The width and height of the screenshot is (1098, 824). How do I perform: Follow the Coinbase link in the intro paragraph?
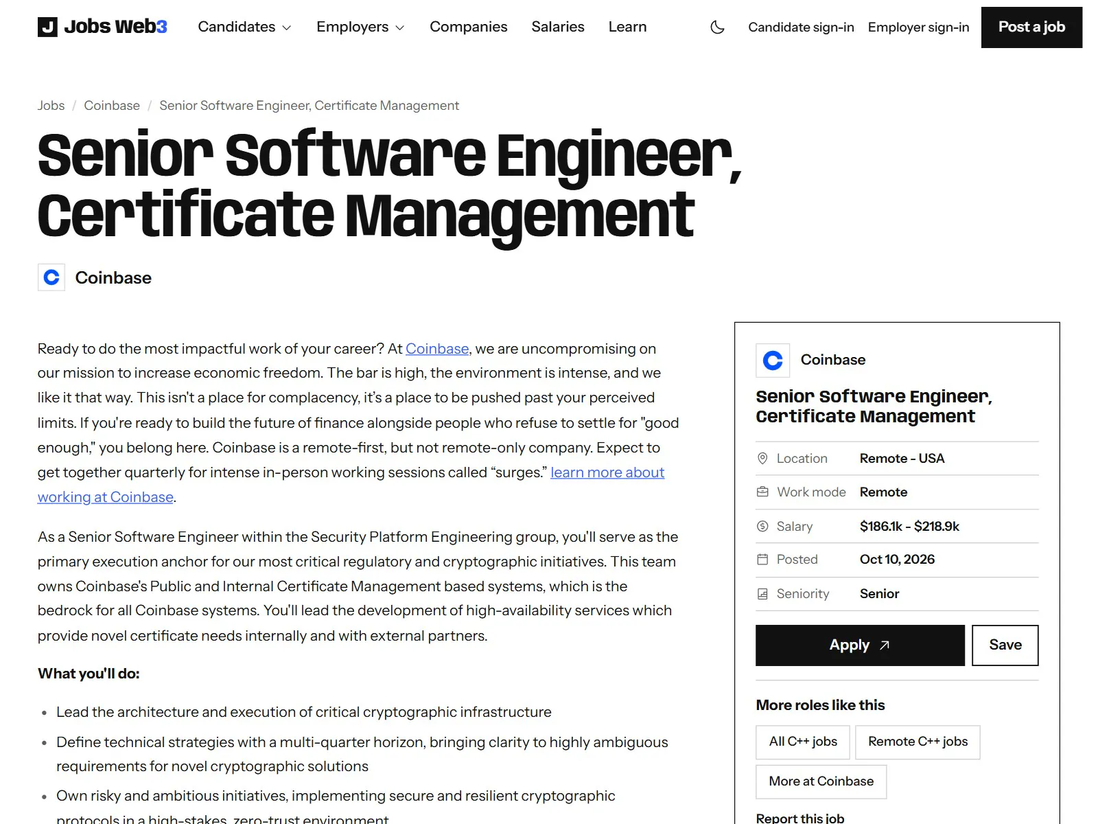tap(437, 349)
